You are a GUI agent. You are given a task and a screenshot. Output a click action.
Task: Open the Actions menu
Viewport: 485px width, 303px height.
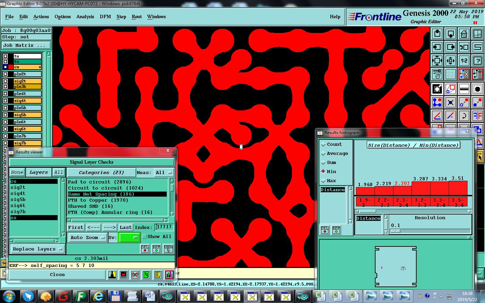coord(41,16)
